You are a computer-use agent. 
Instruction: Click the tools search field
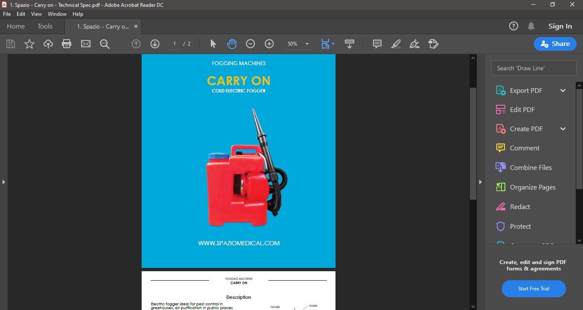533,68
